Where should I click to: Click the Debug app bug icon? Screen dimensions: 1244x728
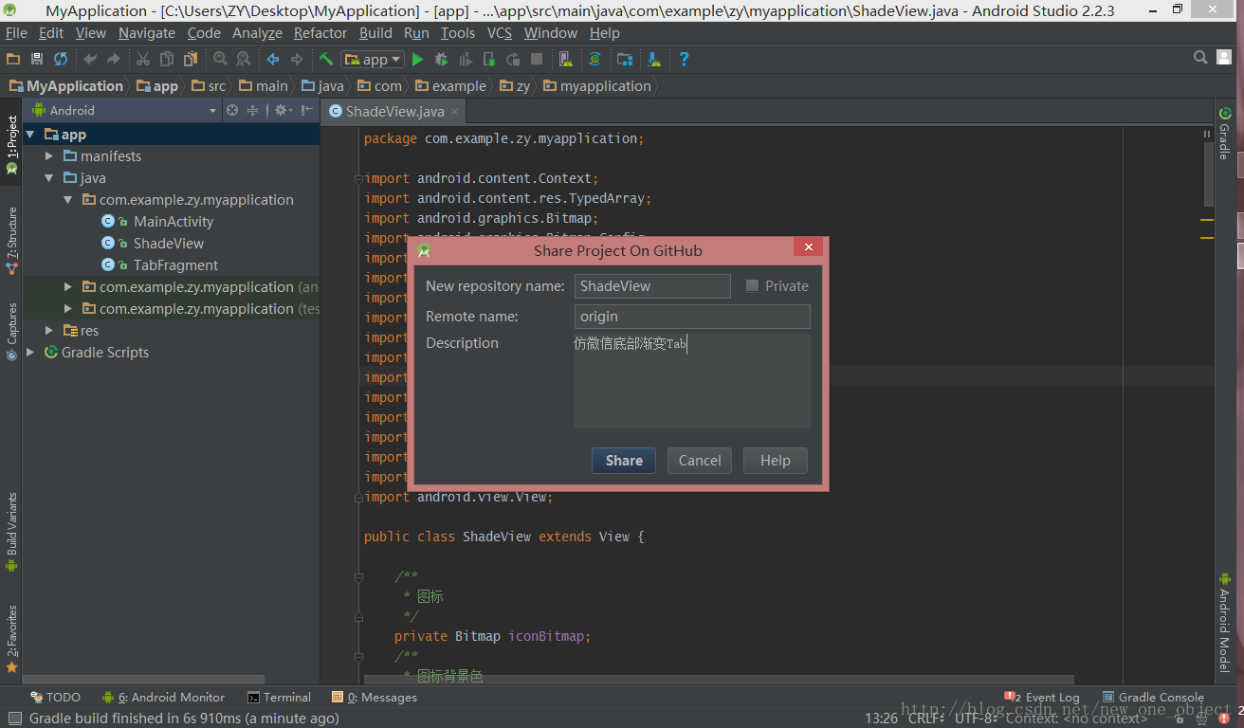[441, 59]
